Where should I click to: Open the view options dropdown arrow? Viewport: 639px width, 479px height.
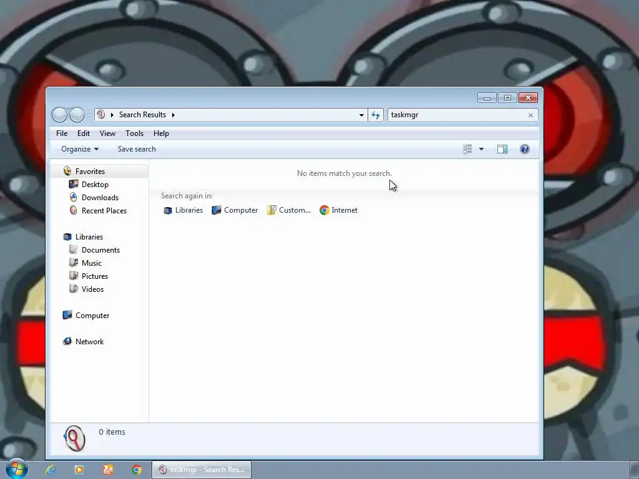(x=481, y=149)
